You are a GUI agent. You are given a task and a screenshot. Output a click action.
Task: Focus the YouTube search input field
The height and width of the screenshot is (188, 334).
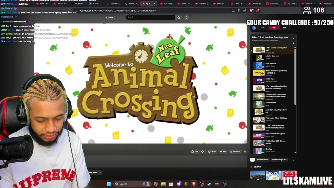150,17
